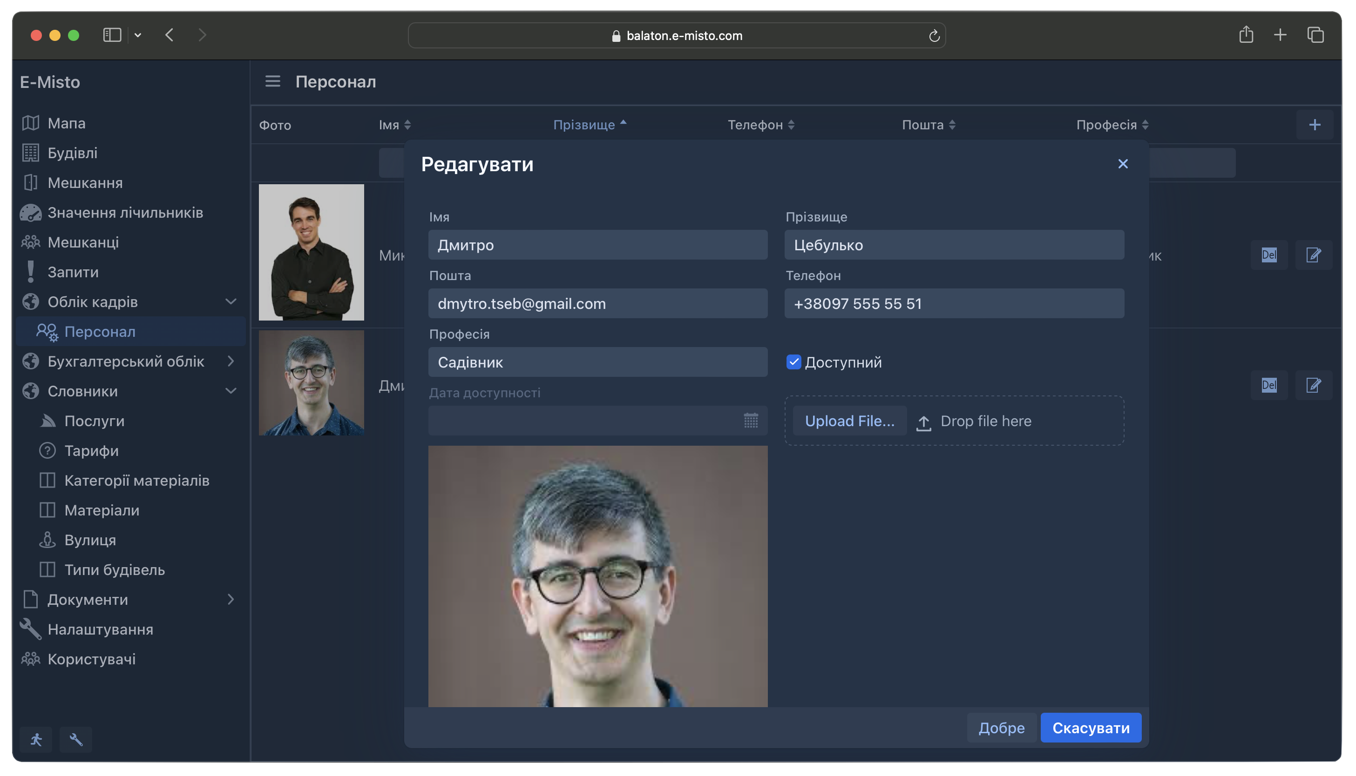
Task: Open the Дата доступності calendar picker
Action: pyautogui.click(x=751, y=421)
